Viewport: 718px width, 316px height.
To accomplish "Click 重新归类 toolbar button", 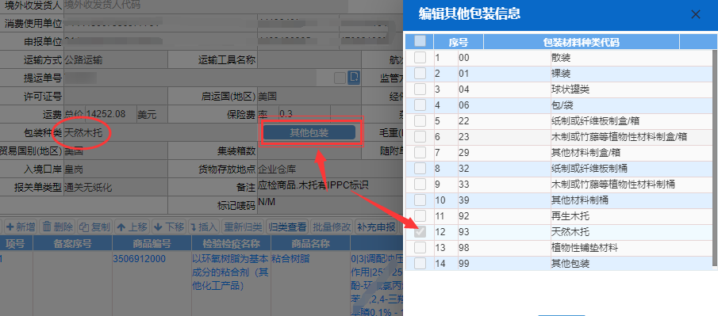I will [x=243, y=227].
